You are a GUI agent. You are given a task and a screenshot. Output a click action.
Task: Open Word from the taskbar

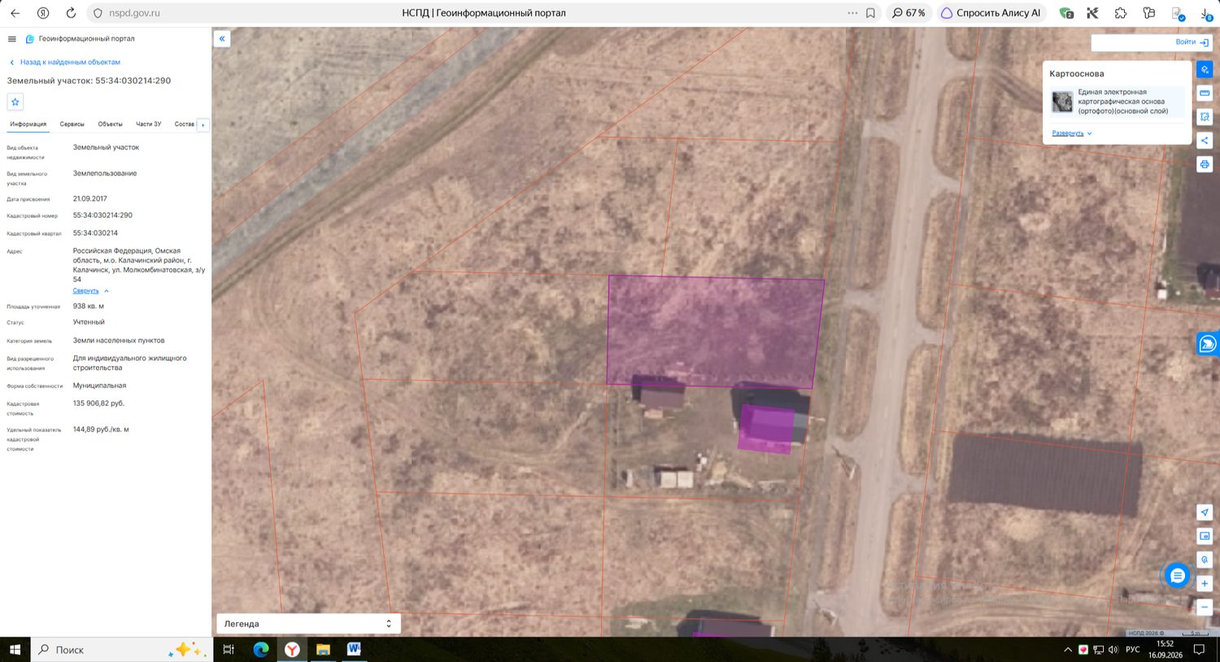(x=354, y=650)
